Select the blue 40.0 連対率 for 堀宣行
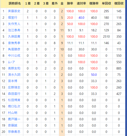 tap(81, 18)
